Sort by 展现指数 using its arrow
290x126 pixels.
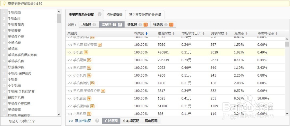(173, 34)
